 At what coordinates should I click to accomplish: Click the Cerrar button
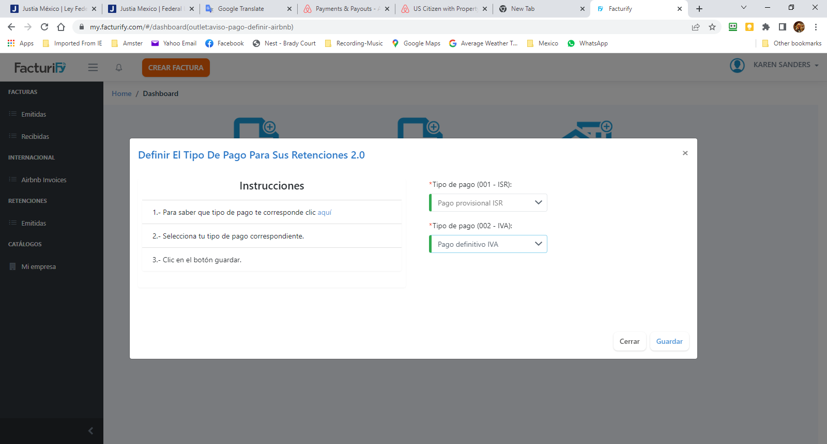630,341
